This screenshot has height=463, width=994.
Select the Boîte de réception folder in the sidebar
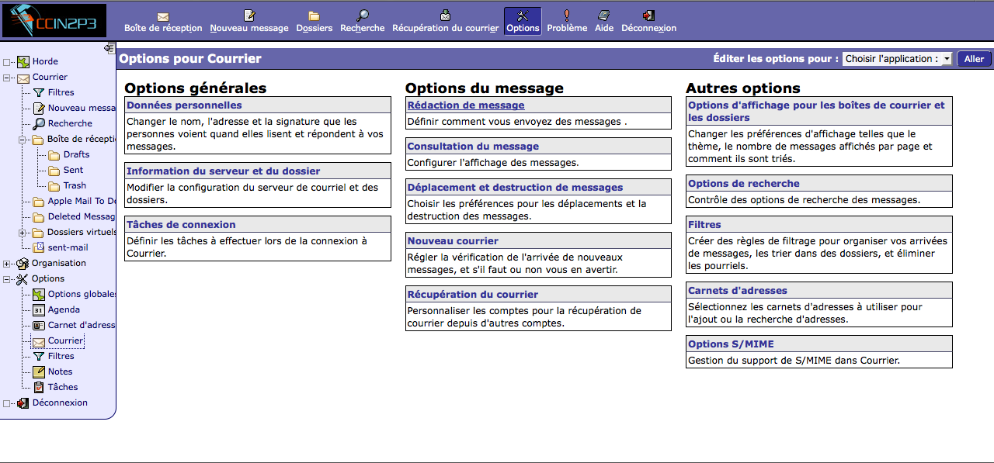coord(81,139)
